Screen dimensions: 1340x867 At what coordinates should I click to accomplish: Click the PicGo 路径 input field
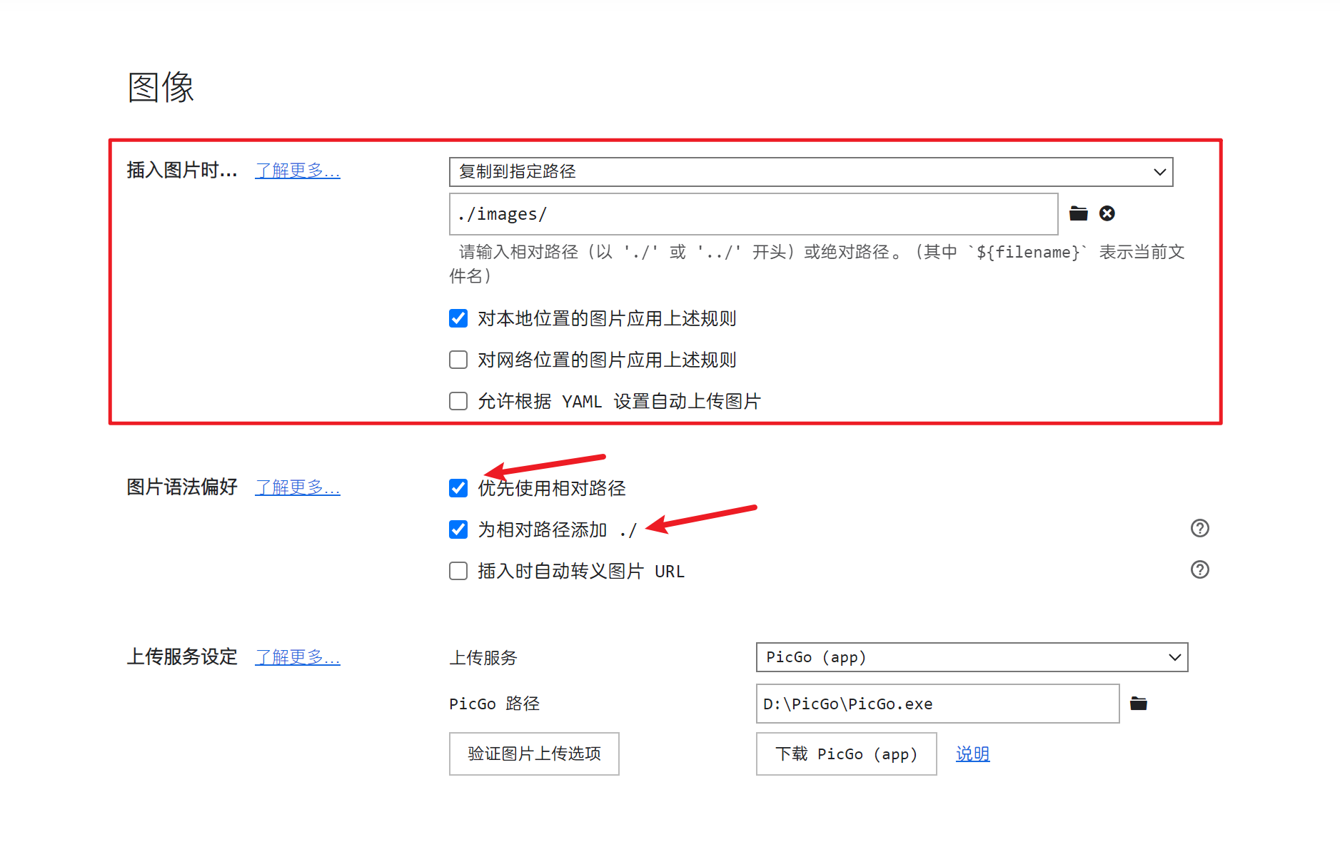click(x=937, y=704)
